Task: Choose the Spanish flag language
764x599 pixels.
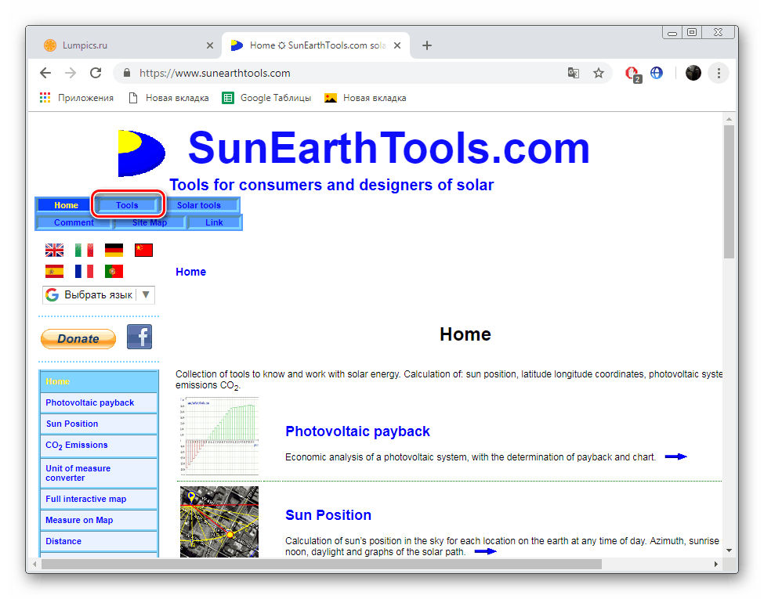Action: tap(54, 271)
